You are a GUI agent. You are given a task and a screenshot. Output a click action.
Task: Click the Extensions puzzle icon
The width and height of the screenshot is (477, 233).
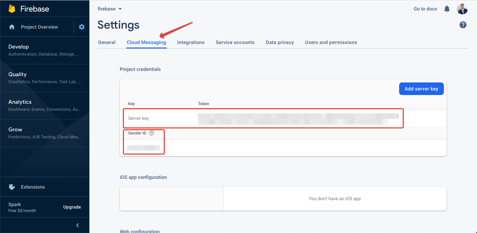click(x=12, y=187)
